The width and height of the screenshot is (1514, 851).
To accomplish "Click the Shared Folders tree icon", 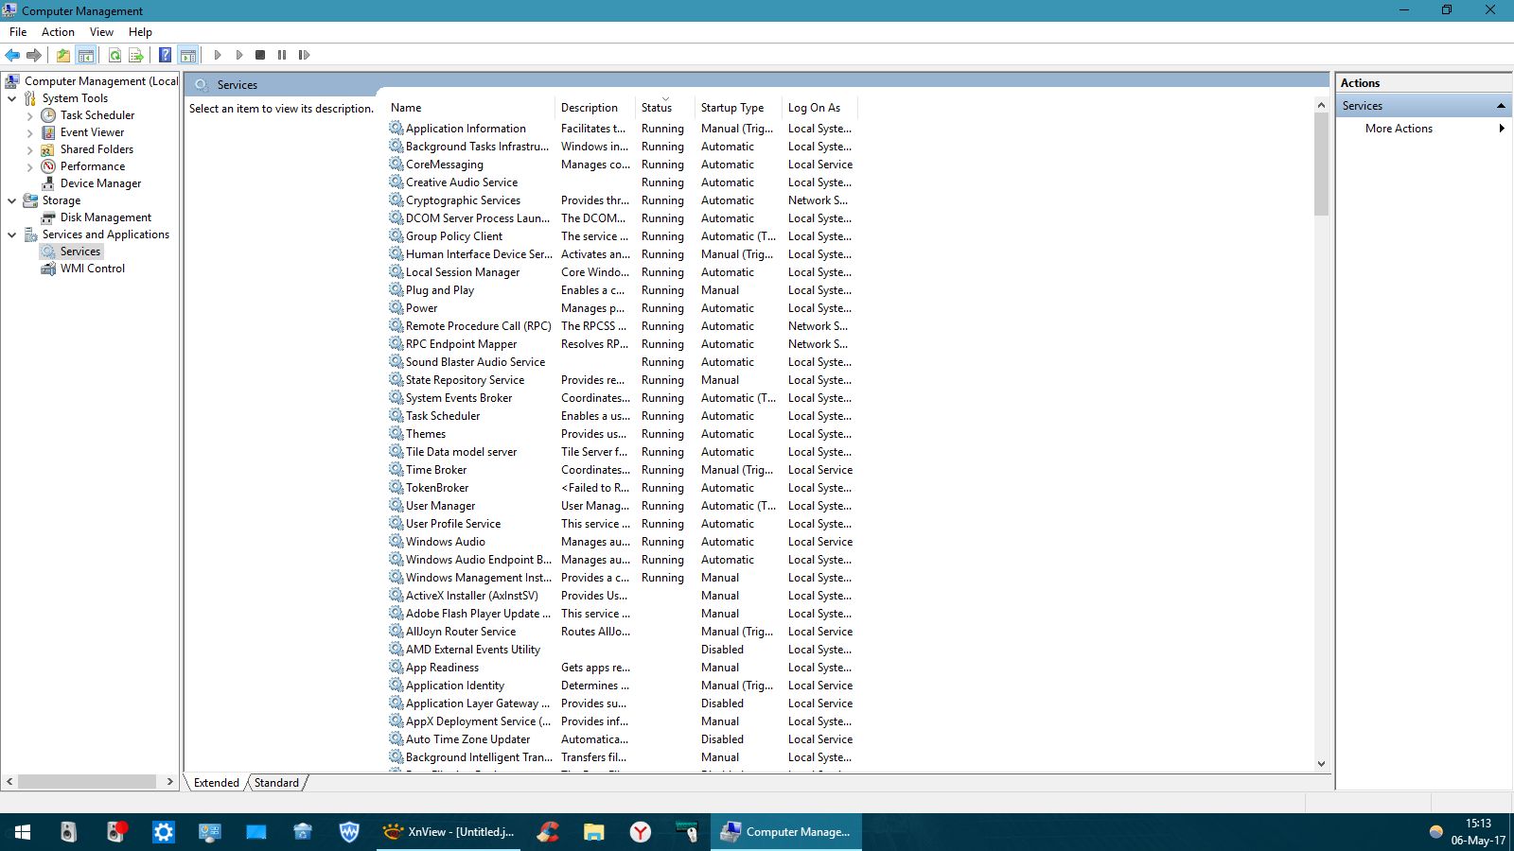I will pos(48,149).
